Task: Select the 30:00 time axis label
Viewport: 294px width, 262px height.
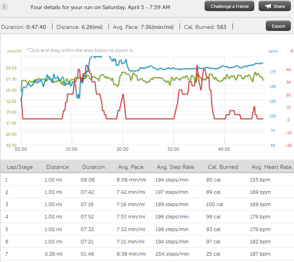Action: click(173, 149)
